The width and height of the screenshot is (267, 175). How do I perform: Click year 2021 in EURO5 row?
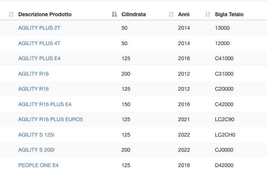[184, 119]
